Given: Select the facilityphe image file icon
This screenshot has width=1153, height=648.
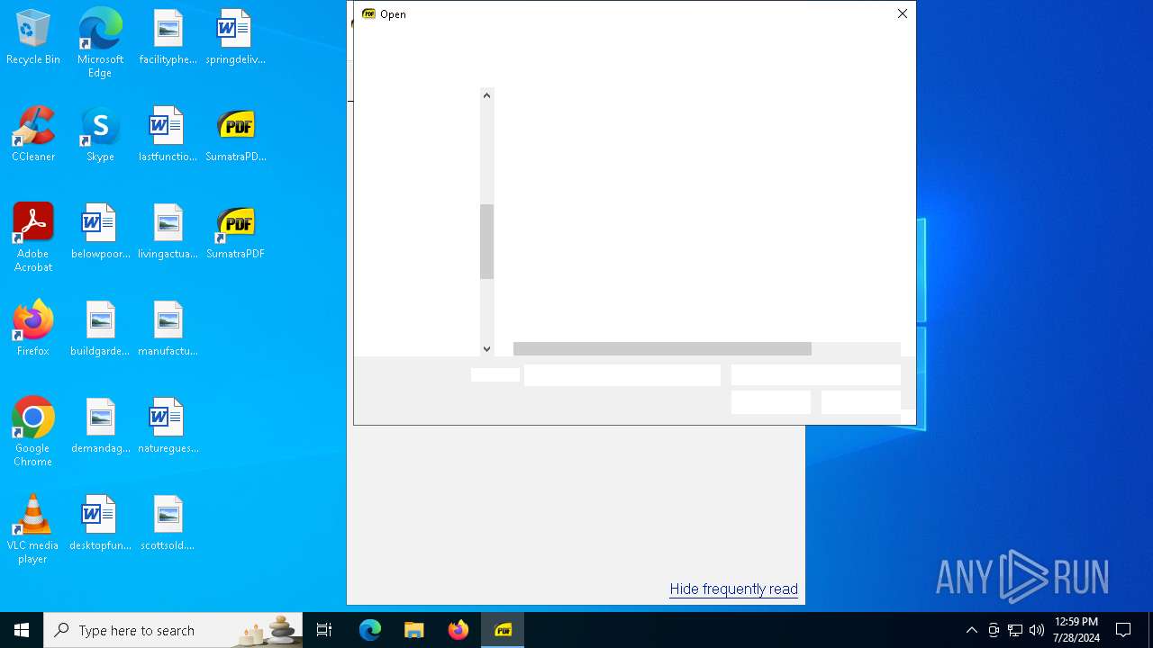Looking at the screenshot, I should click(x=168, y=38).
